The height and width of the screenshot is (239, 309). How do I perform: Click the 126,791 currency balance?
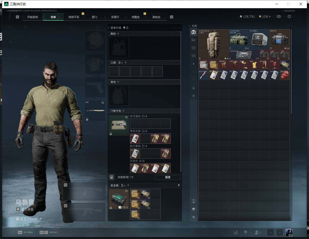[247, 17]
